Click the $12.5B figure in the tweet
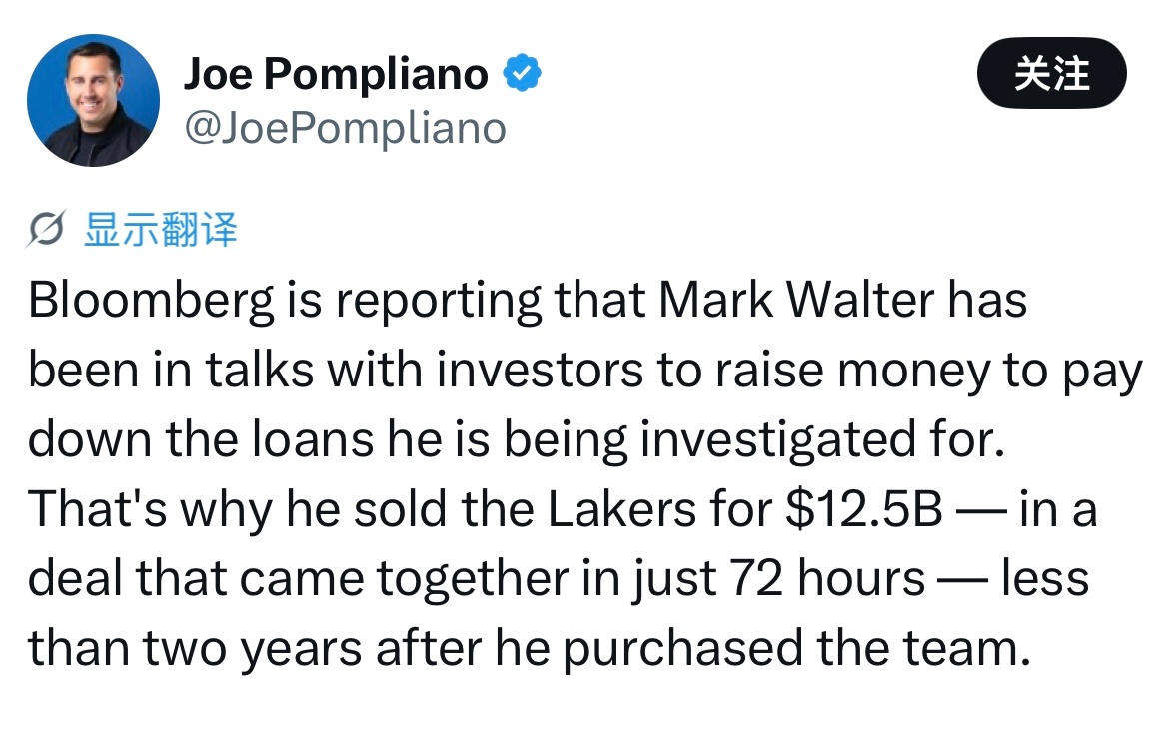The image size is (1155, 756). point(864,509)
